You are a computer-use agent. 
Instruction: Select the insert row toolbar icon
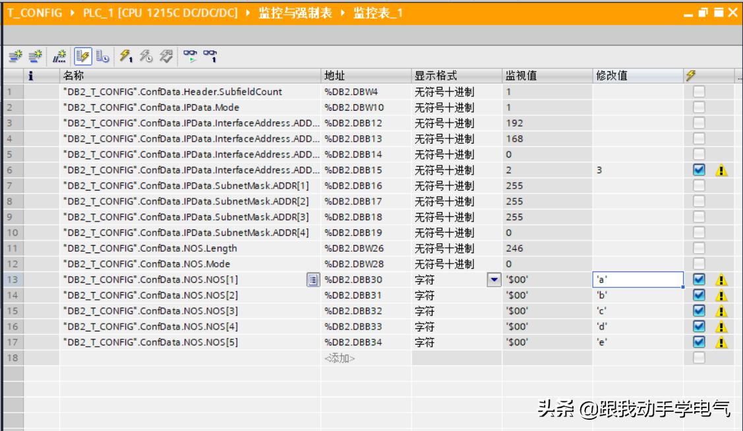pos(16,55)
